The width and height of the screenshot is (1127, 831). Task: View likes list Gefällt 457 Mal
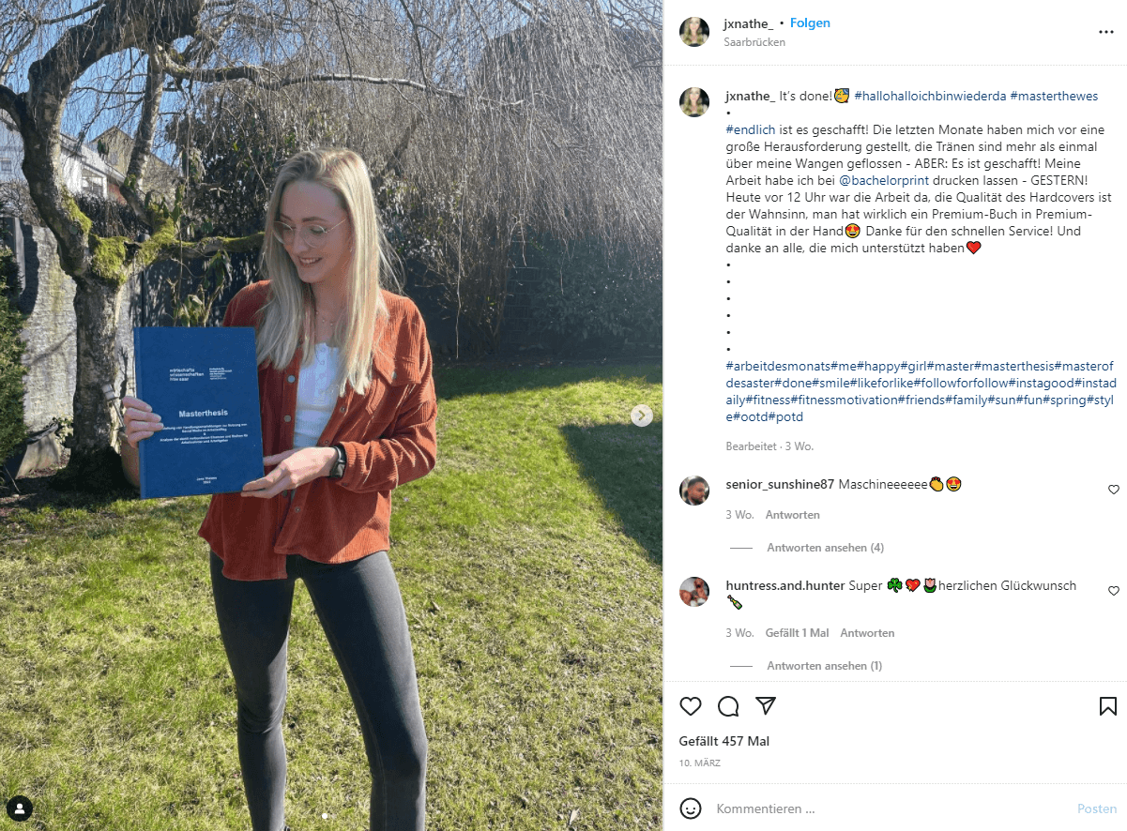pyautogui.click(x=724, y=741)
